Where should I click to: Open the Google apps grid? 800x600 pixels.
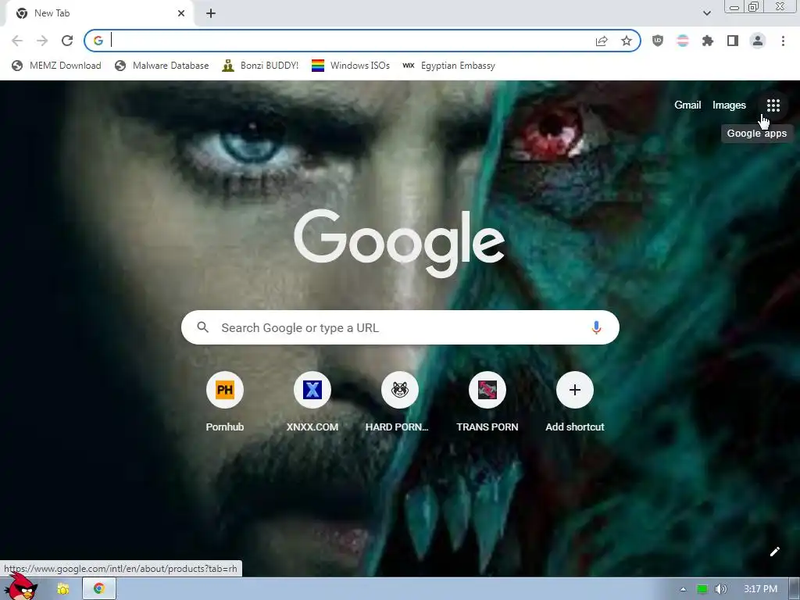(773, 105)
